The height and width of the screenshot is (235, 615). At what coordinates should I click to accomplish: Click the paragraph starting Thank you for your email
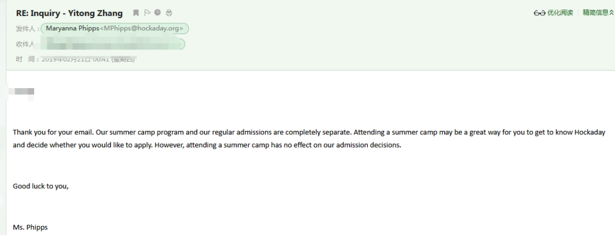[x=309, y=139]
